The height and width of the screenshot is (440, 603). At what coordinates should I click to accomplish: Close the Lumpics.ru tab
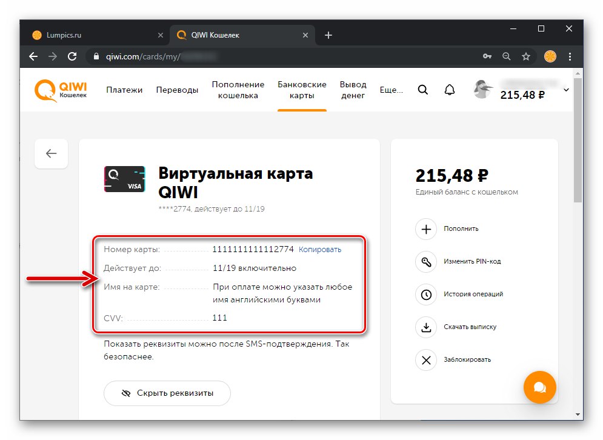click(x=161, y=35)
